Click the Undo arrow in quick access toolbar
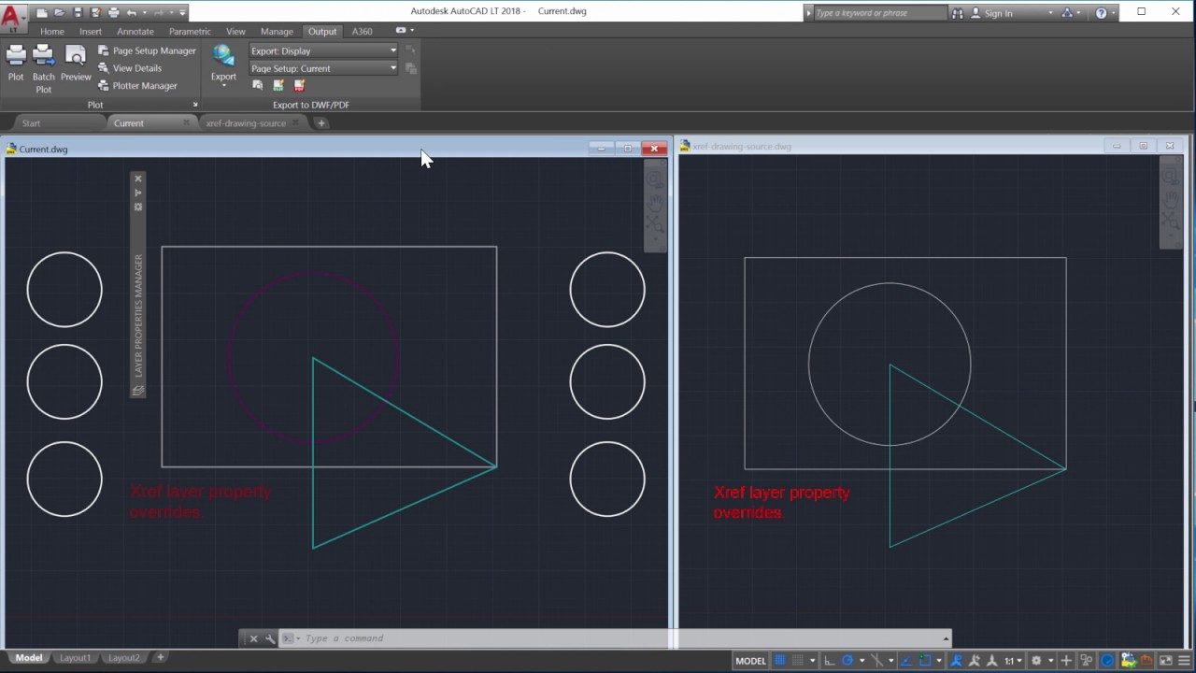The height and width of the screenshot is (673, 1196). [x=132, y=13]
